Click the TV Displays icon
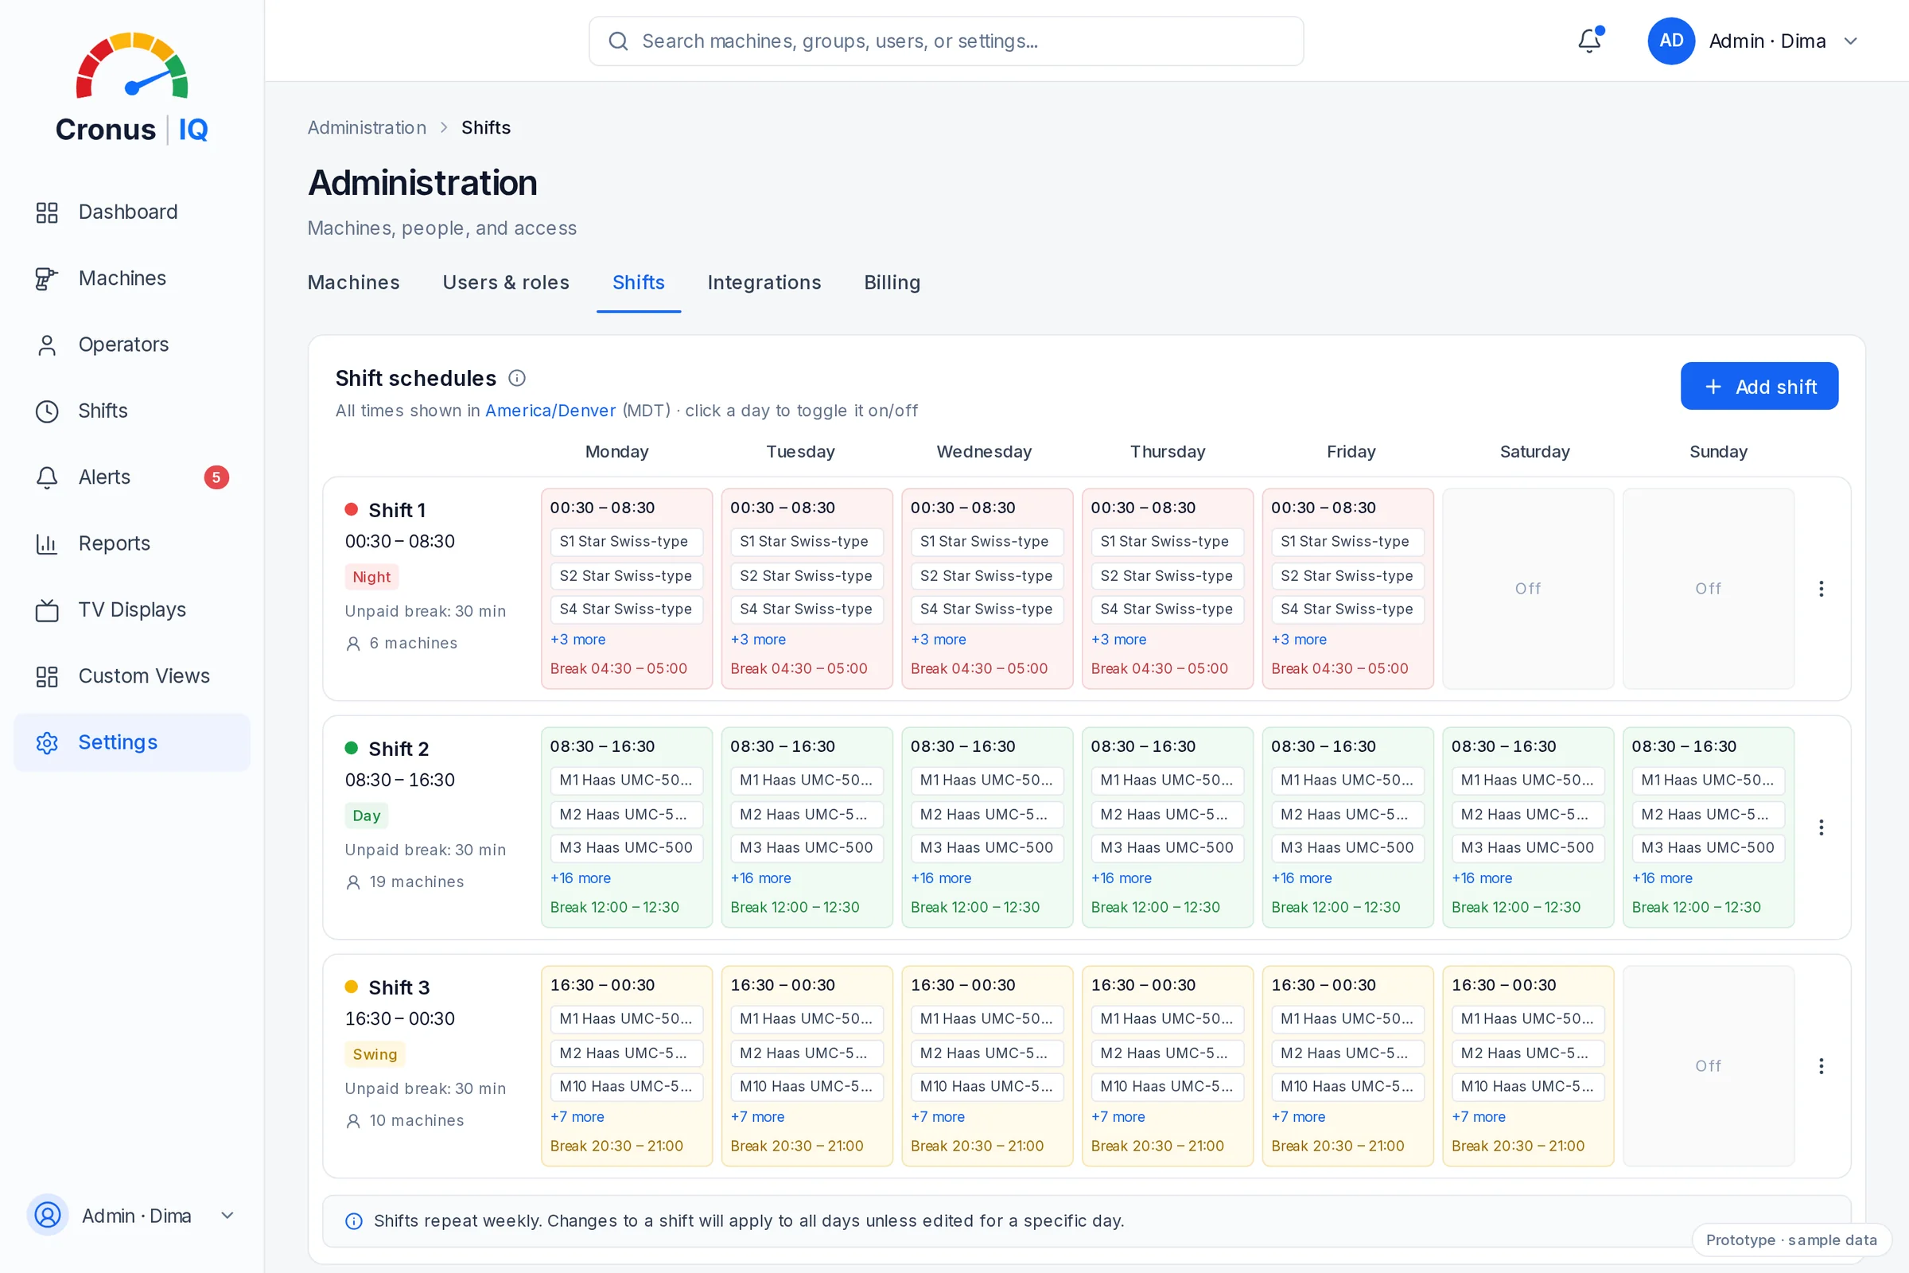Viewport: 1909px width, 1273px height. pyautogui.click(x=47, y=610)
